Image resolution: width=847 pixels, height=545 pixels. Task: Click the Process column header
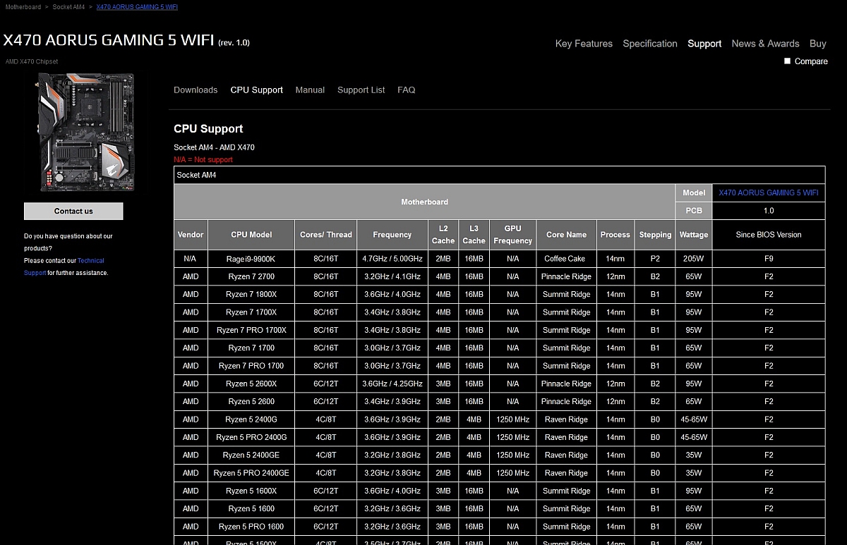click(615, 235)
